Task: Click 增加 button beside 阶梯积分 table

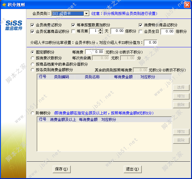Action: (181, 132)
